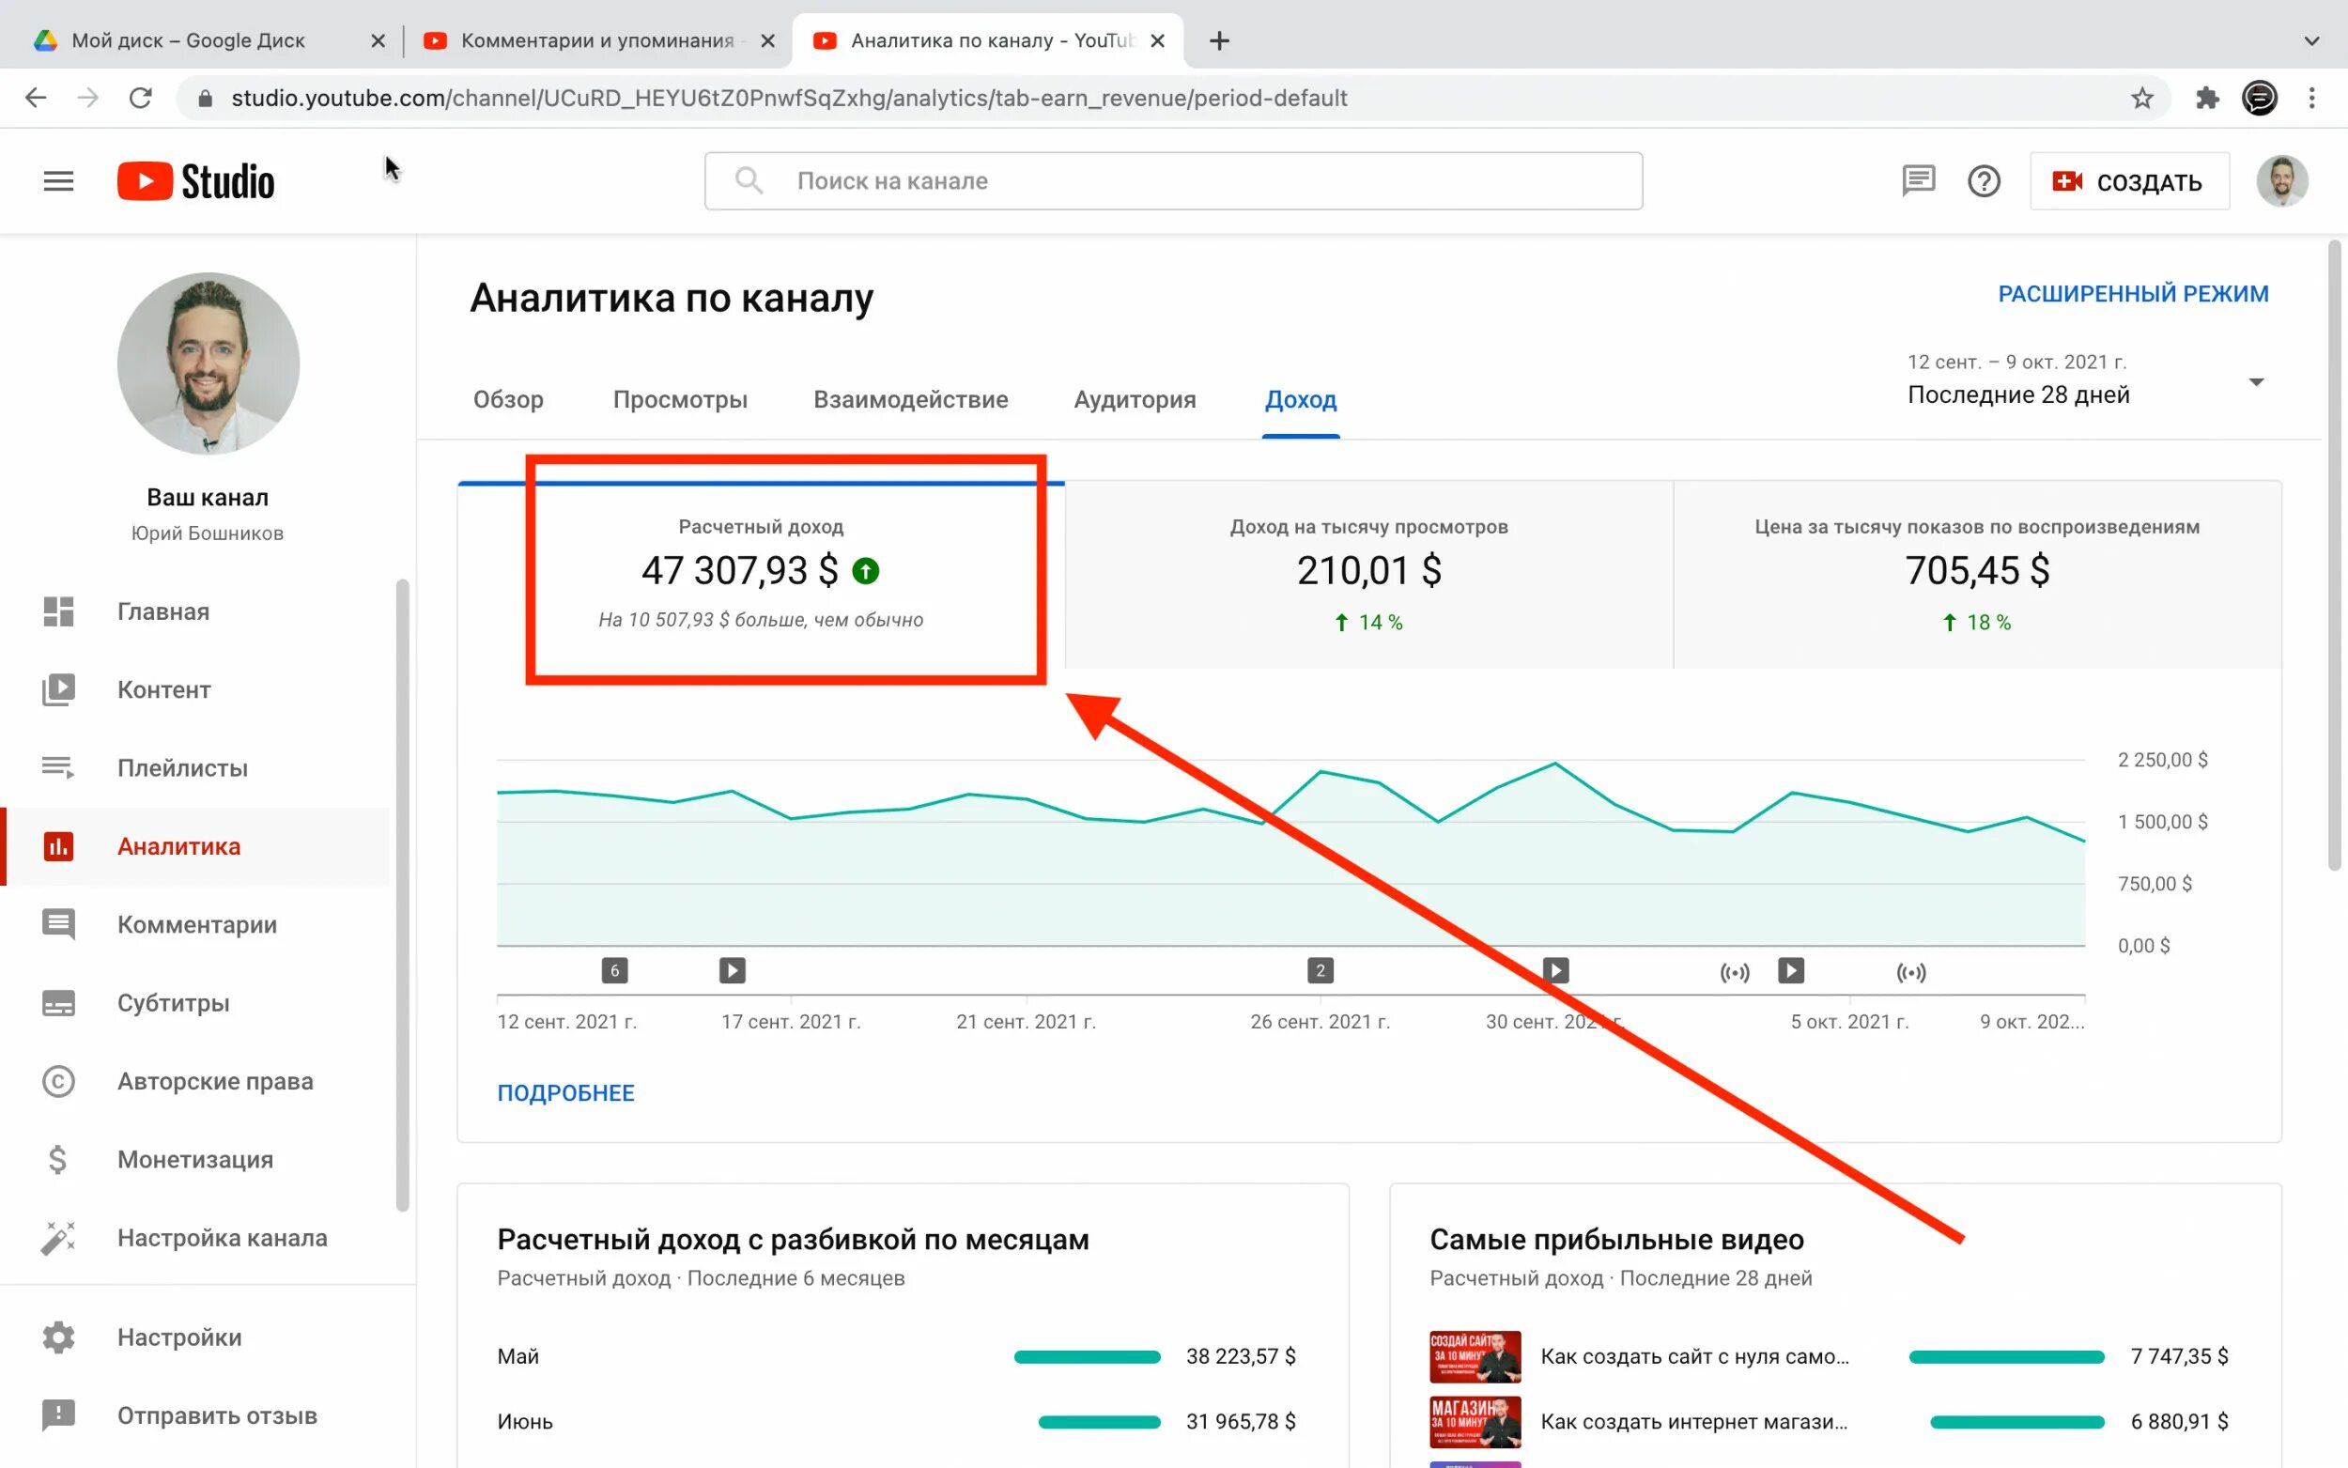Switch to Комментарии и упоминания tab
This screenshot has width=2348, height=1468.
598,40
